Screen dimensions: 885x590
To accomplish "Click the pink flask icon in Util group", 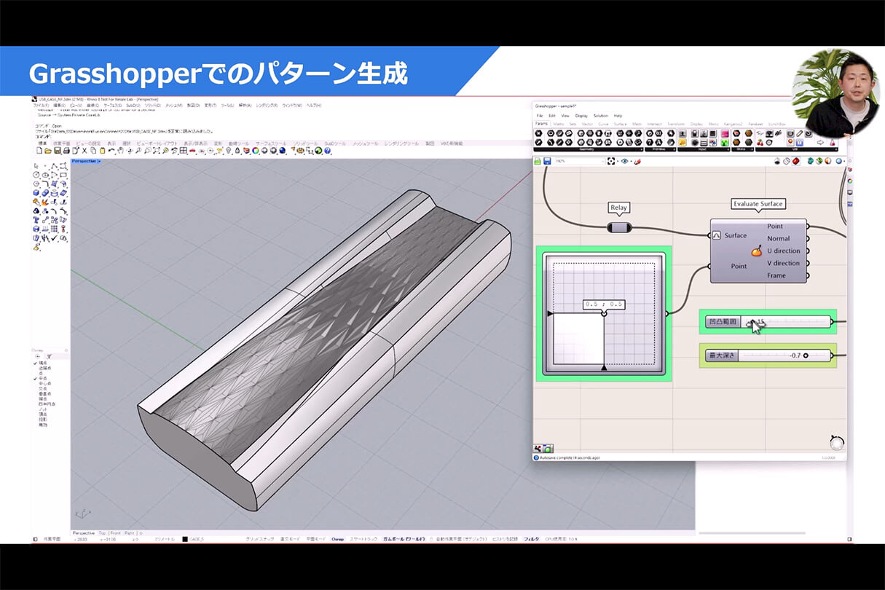I will tap(832, 142).
